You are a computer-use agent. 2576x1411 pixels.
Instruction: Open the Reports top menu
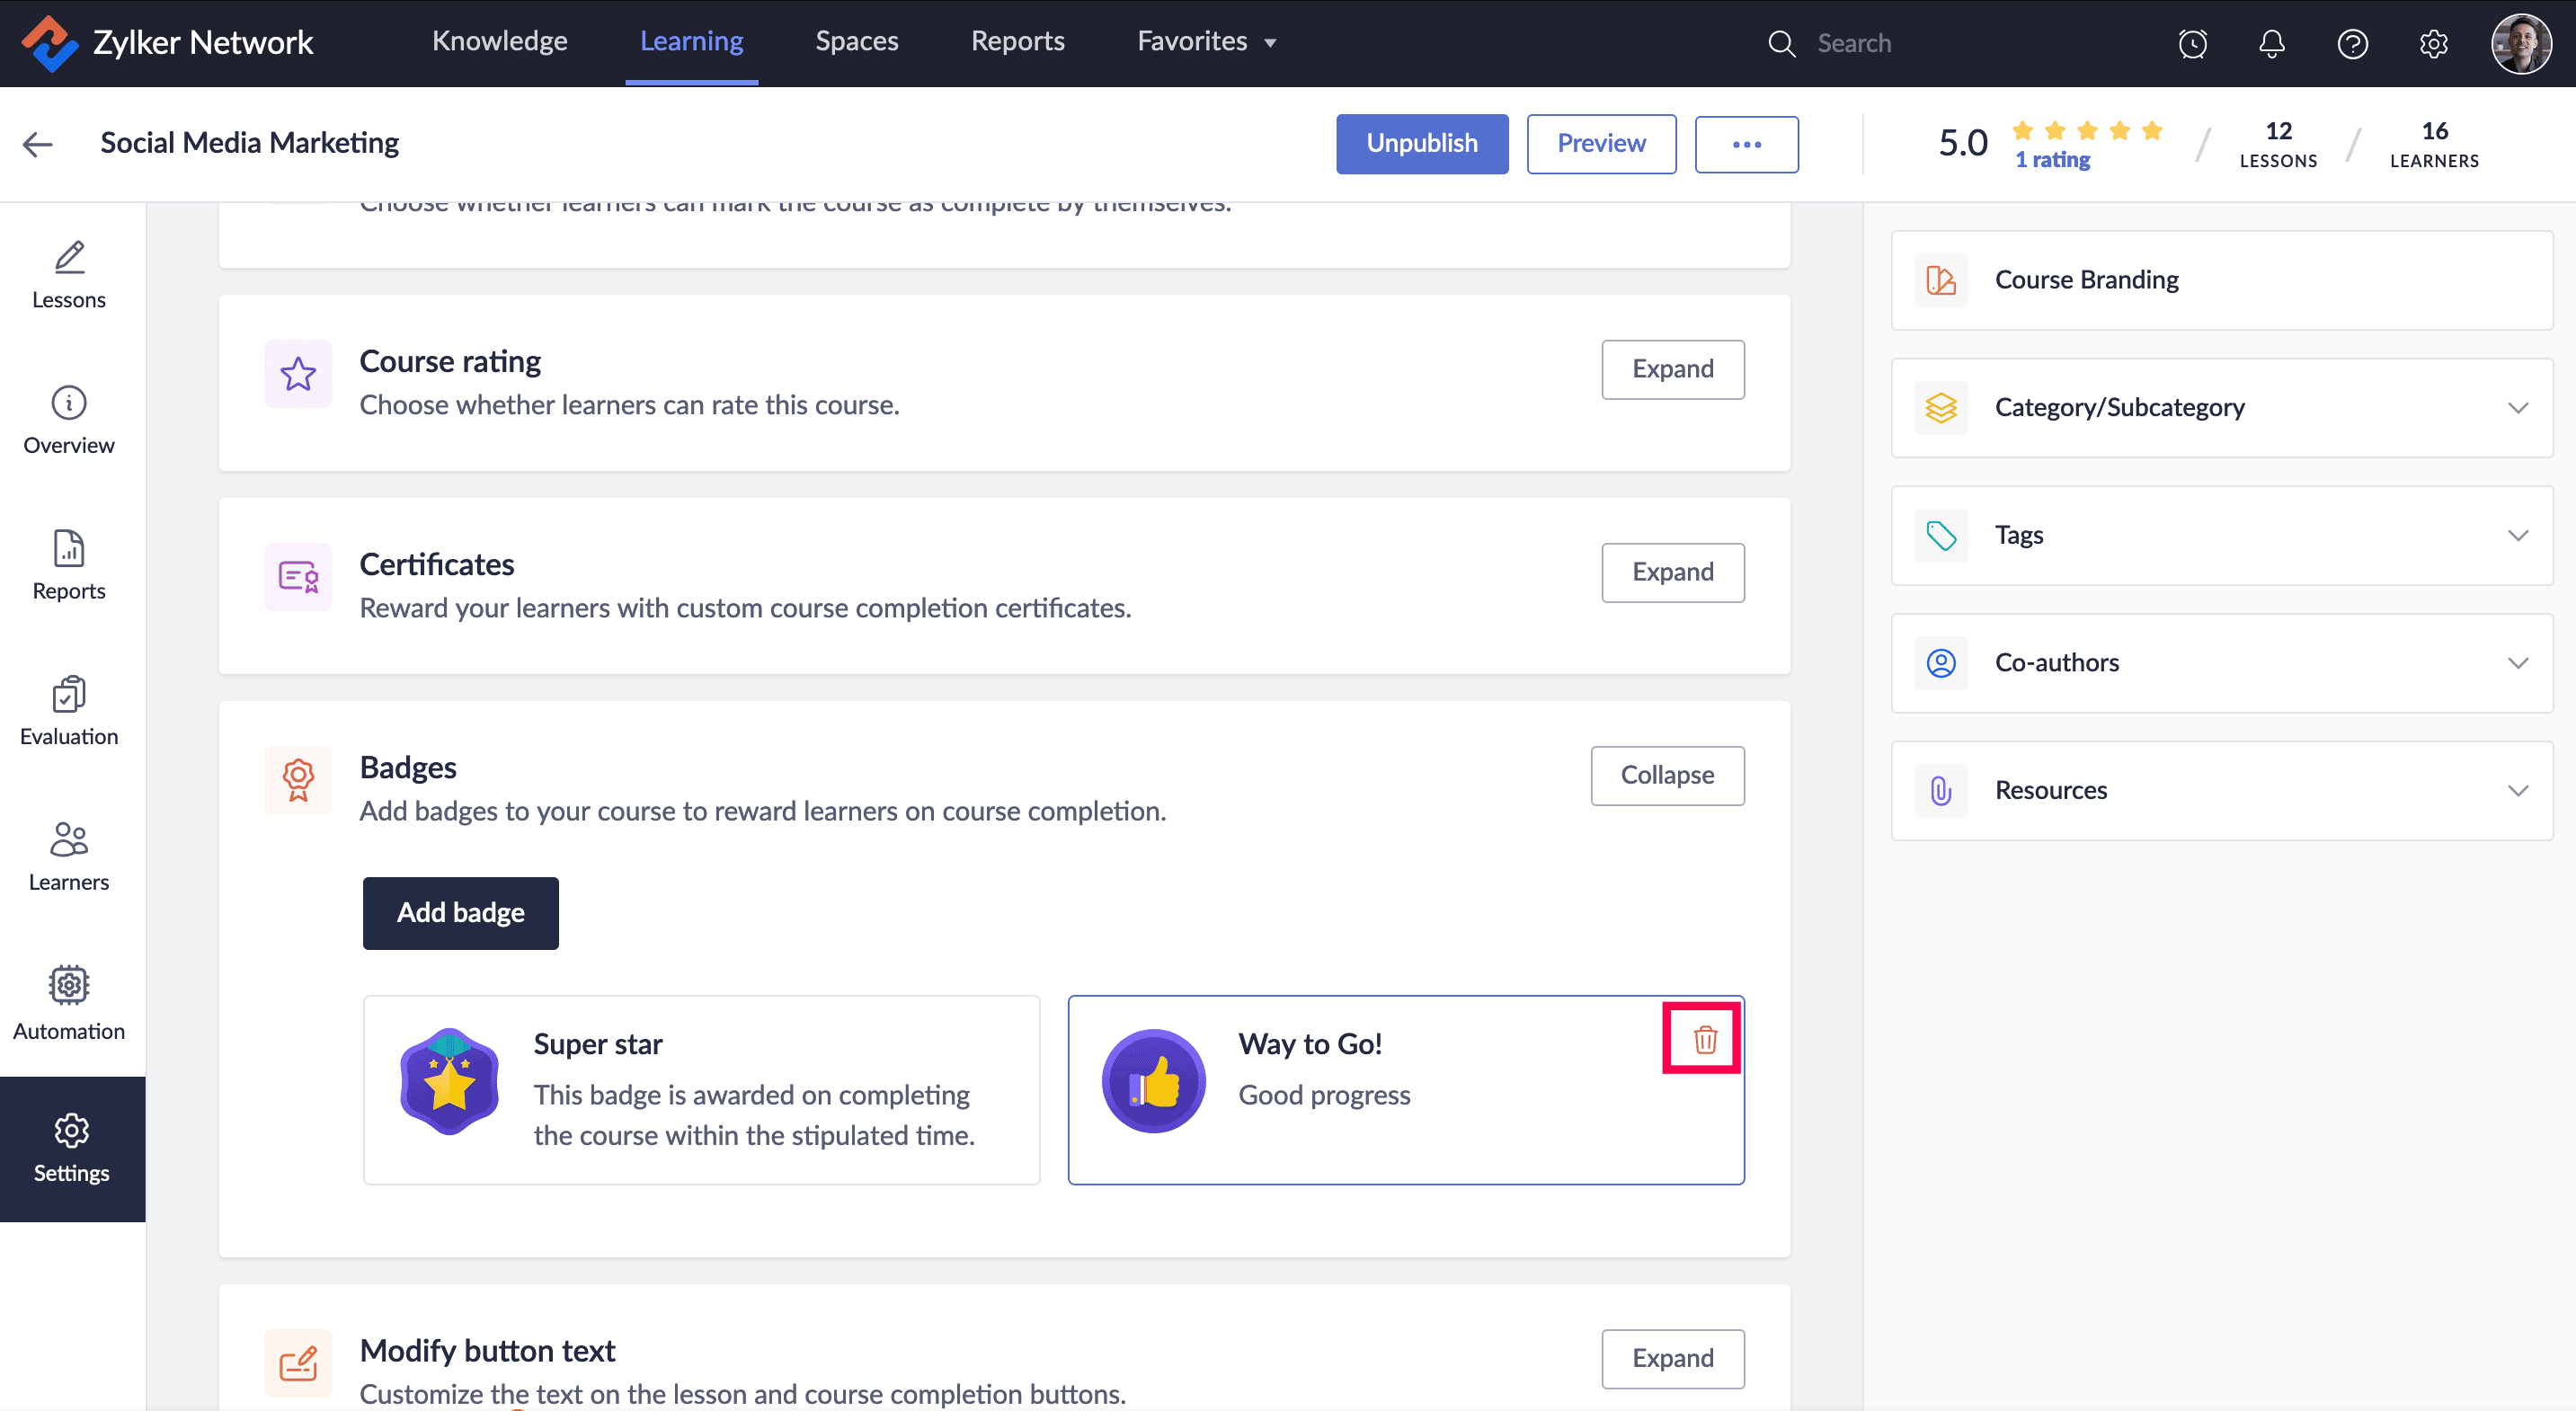(x=1017, y=41)
